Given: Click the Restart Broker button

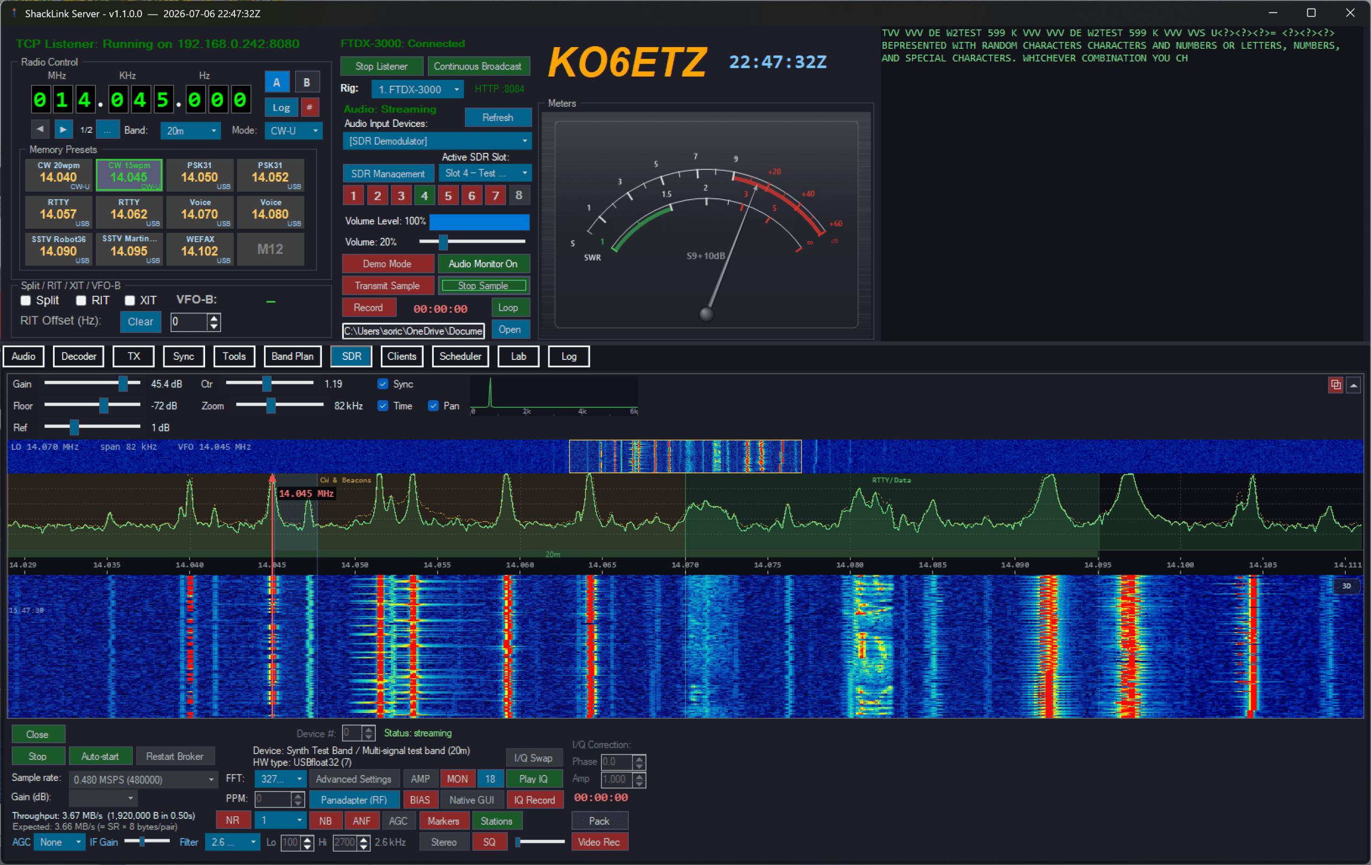Looking at the screenshot, I should pos(175,756).
